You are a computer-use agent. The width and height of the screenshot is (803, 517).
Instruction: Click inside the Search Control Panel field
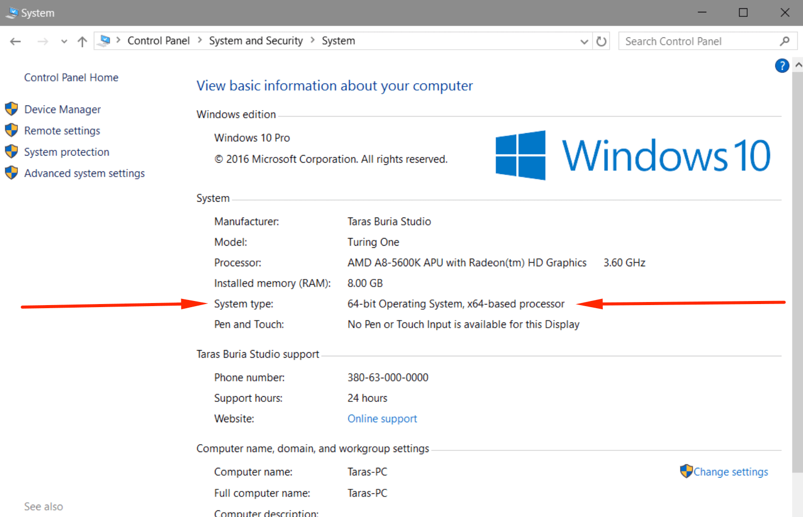696,41
